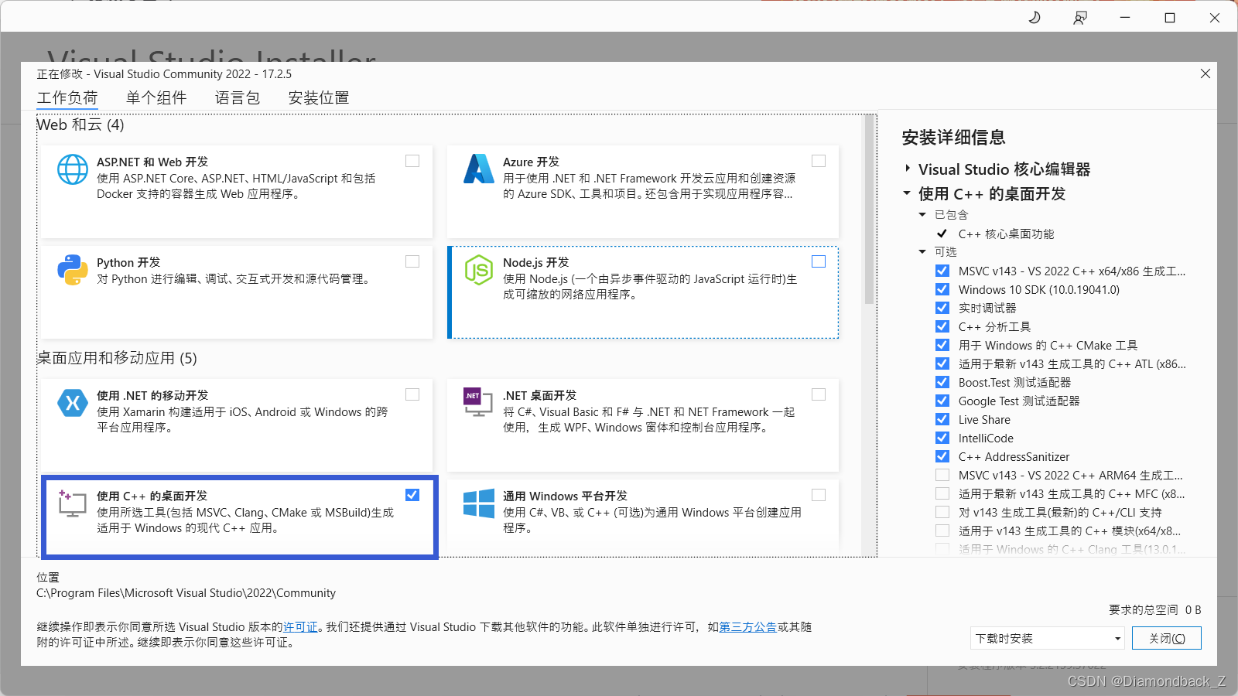
Task: Enable the .NET desktop development checkbox
Action: pos(819,394)
